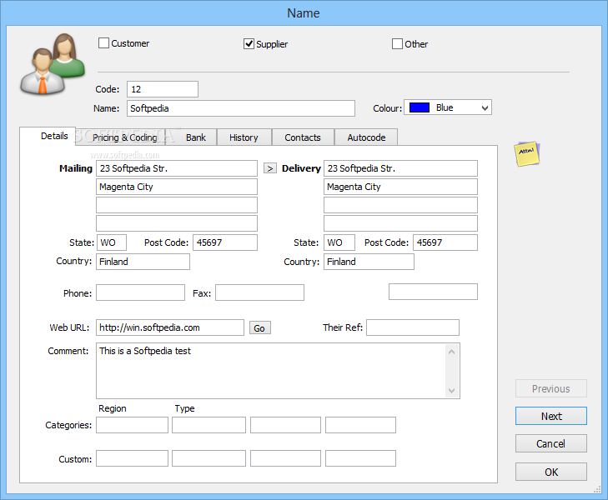Click the fourth Mailing address line field

(177, 223)
